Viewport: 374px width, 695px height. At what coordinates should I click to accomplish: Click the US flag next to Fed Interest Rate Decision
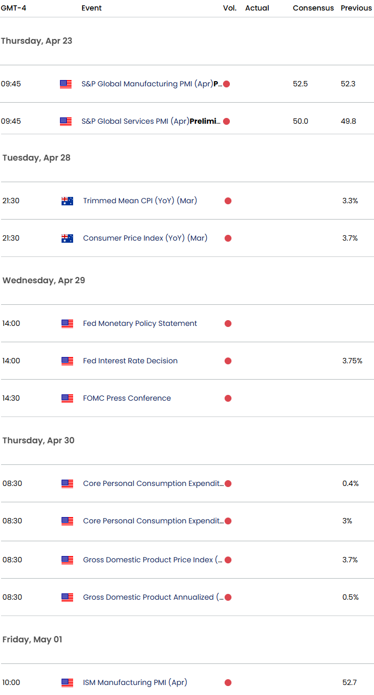(67, 361)
